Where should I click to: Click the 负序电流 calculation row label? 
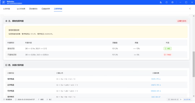(11, 91)
